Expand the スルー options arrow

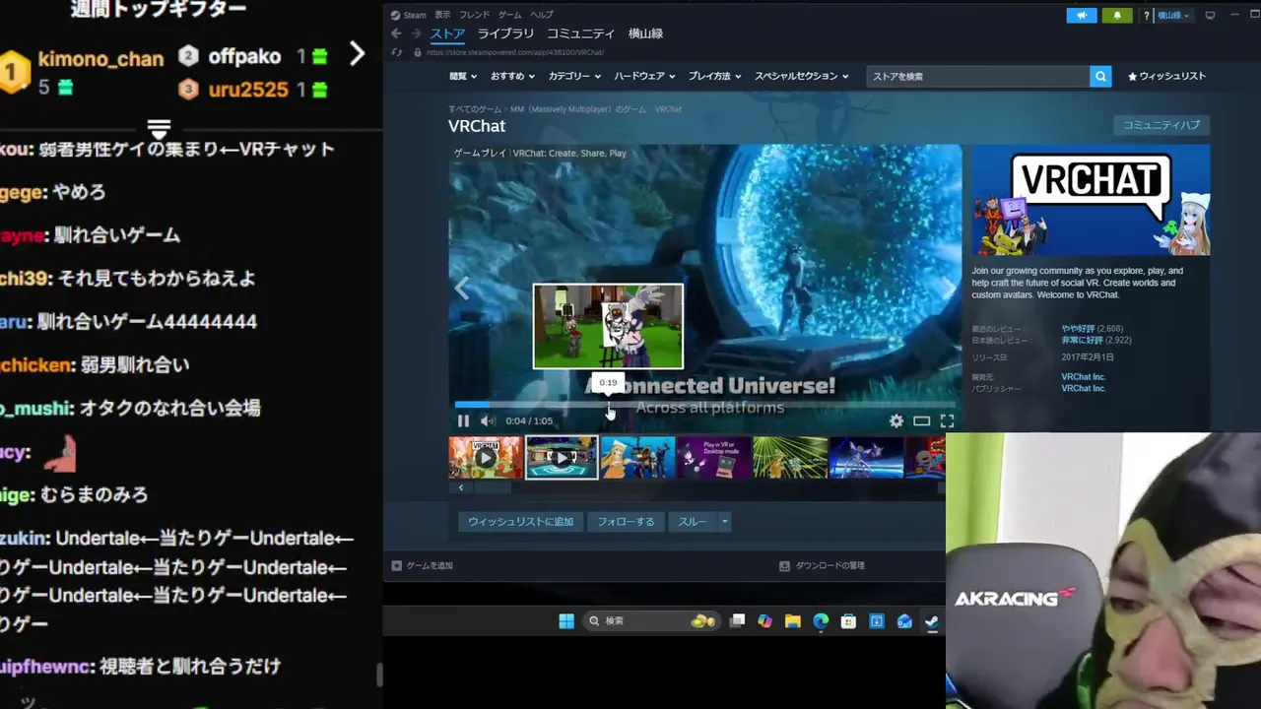click(724, 522)
